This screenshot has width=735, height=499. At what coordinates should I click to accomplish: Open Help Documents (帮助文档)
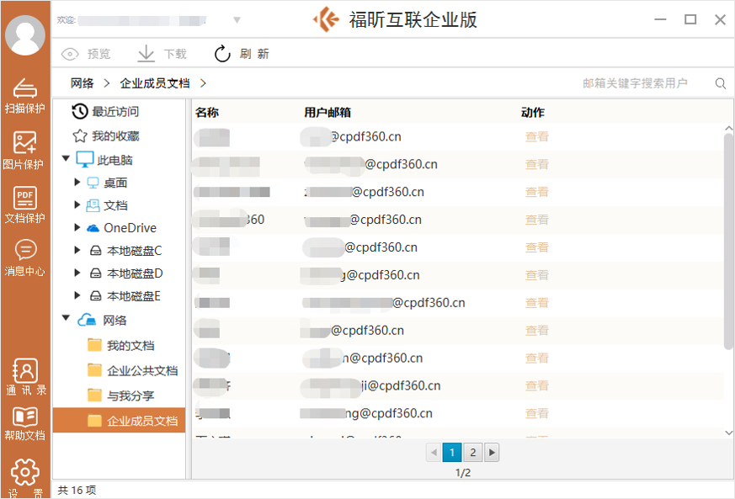tap(25, 423)
